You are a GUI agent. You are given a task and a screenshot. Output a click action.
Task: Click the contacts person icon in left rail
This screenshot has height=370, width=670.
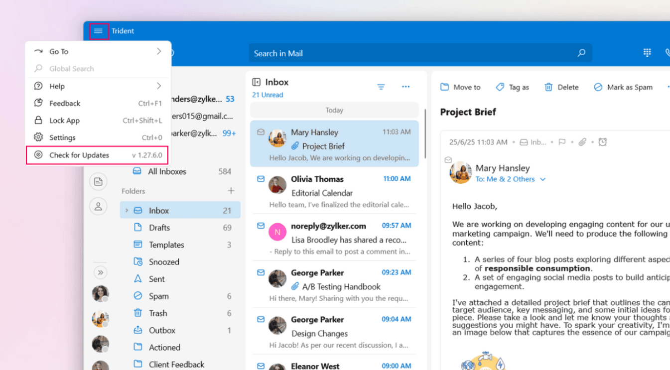coord(98,206)
